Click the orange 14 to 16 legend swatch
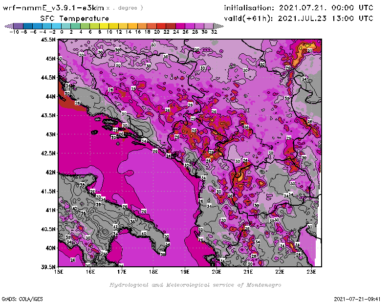The image size is (391, 302). [x=132, y=26]
